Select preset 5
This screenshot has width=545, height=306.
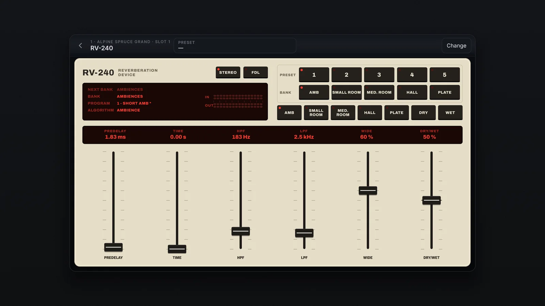(x=445, y=75)
